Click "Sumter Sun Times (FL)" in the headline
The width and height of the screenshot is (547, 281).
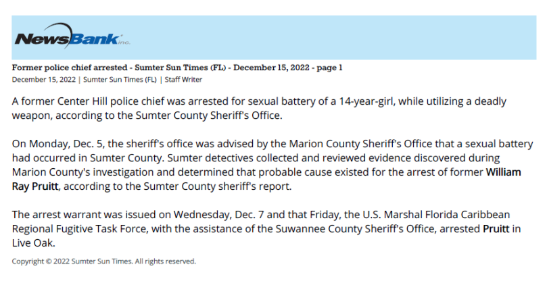(180, 68)
